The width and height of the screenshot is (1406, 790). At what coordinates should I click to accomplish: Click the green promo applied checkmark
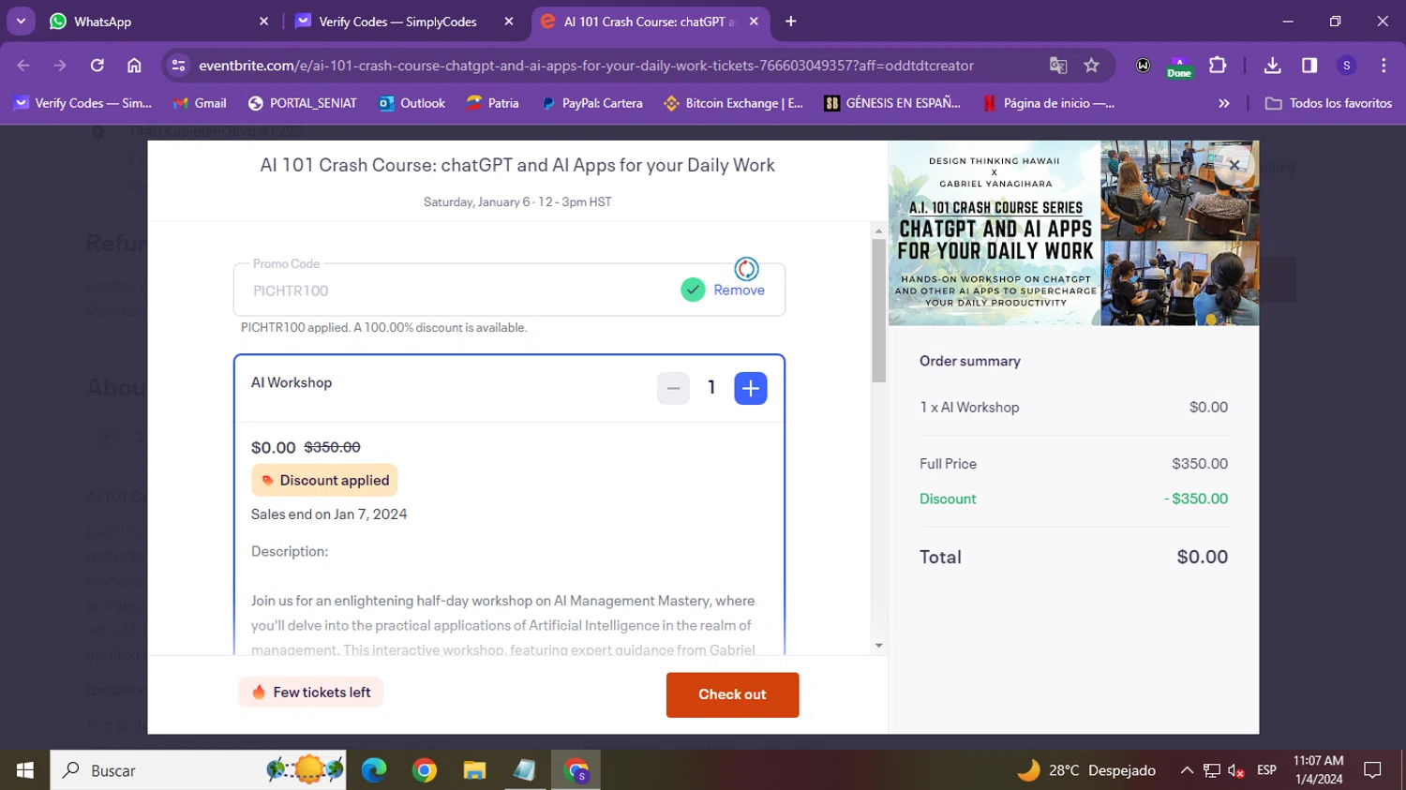[693, 290]
